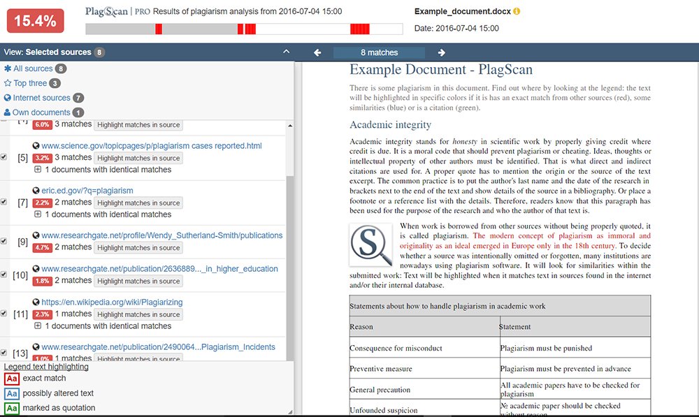Screen dimensions: 699x417
Task: Click the 2.2% badge of source [7]
Action: click(x=43, y=203)
